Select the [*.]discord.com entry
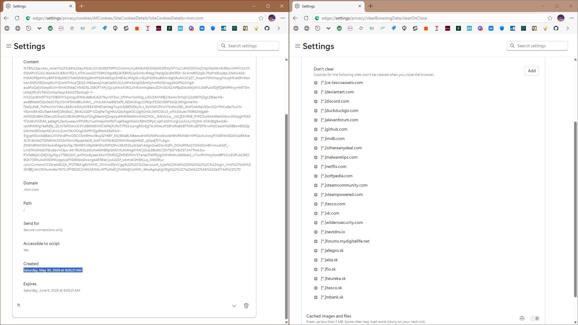578x325 pixels. [335, 101]
